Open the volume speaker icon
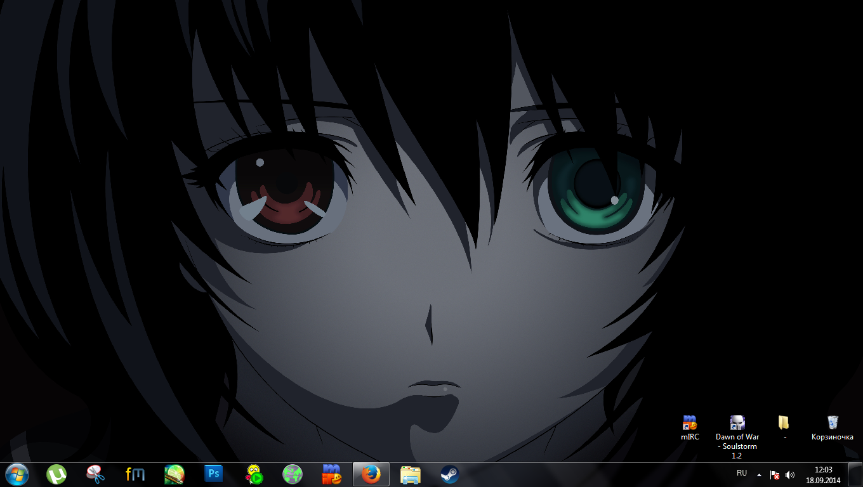Screen dimensions: 863x487 pos(790,475)
